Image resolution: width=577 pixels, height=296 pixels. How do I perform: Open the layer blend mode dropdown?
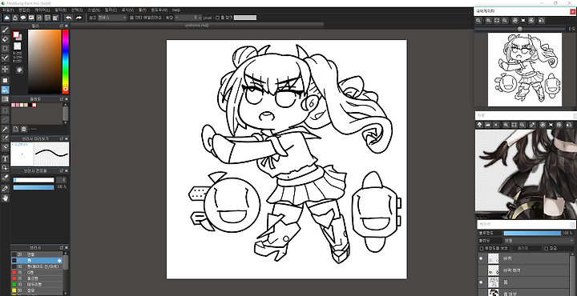pos(539,240)
